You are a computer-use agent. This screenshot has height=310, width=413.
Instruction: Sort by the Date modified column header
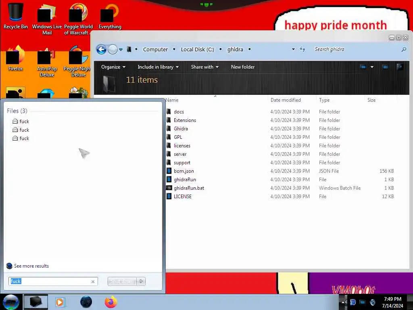(286, 100)
